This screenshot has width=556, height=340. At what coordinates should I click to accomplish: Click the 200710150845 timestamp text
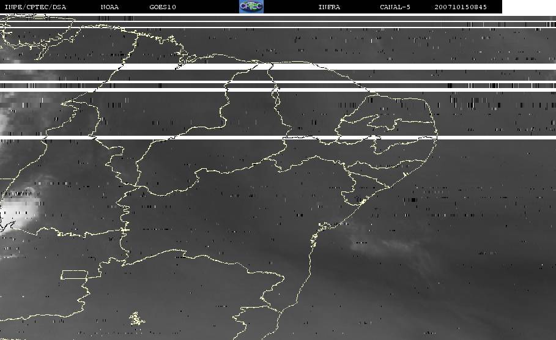tap(461, 7)
